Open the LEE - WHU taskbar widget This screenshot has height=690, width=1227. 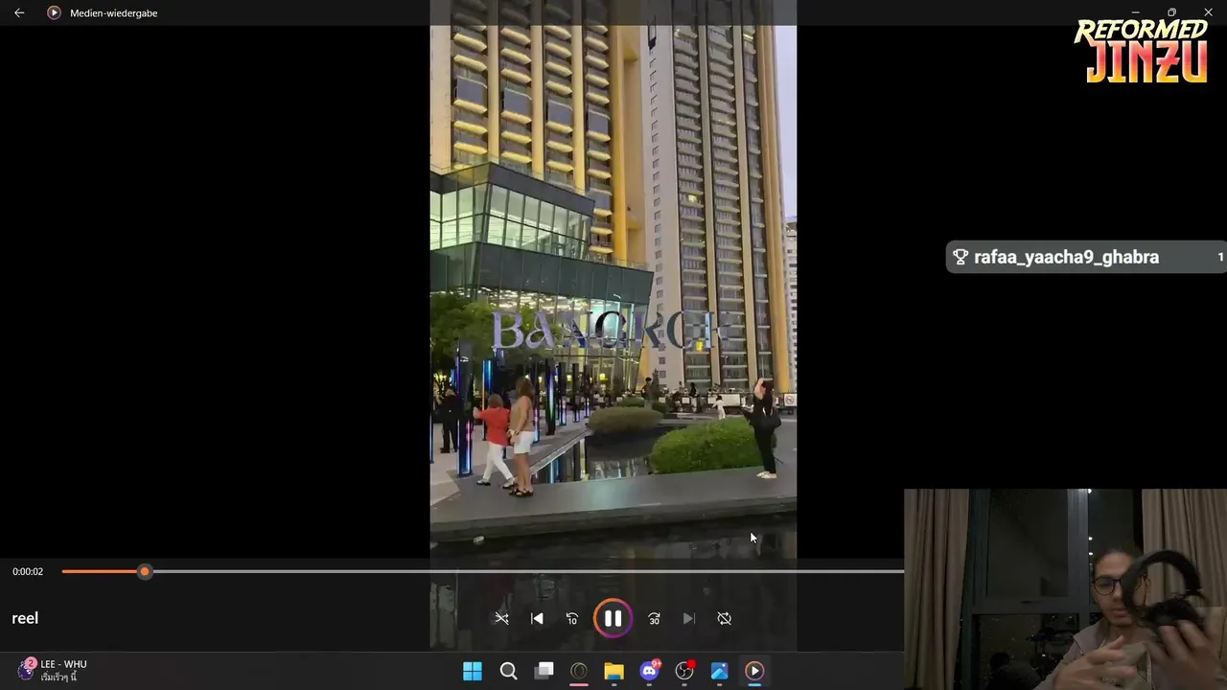(53, 670)
